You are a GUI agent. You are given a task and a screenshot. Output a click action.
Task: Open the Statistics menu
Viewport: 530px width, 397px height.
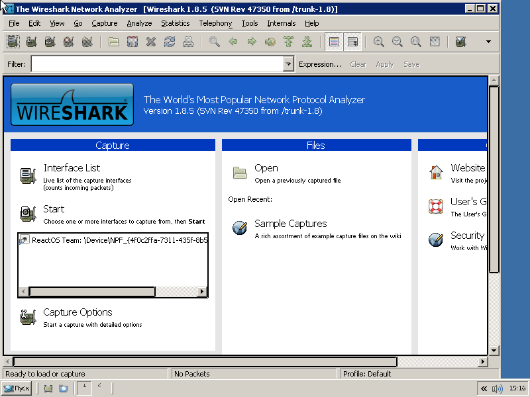tap(175, 23)
